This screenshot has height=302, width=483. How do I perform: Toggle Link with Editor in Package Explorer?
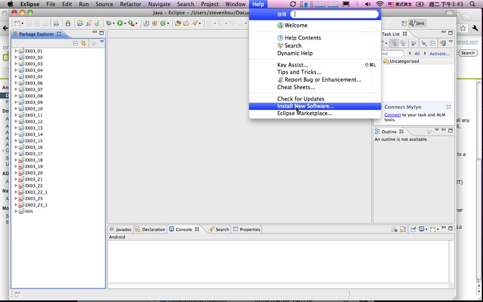[83, 43]
